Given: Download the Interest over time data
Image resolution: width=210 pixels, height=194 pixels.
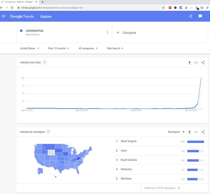Looking at the screenshot, I should click(190, 62).
